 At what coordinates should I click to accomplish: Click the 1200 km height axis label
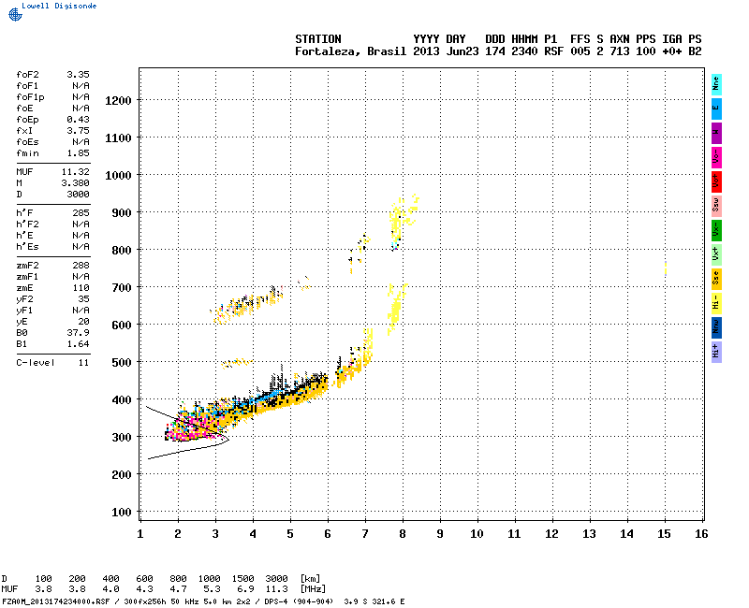[x=118, y=101]
